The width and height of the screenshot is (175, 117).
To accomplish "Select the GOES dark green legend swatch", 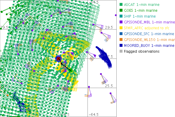I will pyautogui.click(x=121, y=10).
